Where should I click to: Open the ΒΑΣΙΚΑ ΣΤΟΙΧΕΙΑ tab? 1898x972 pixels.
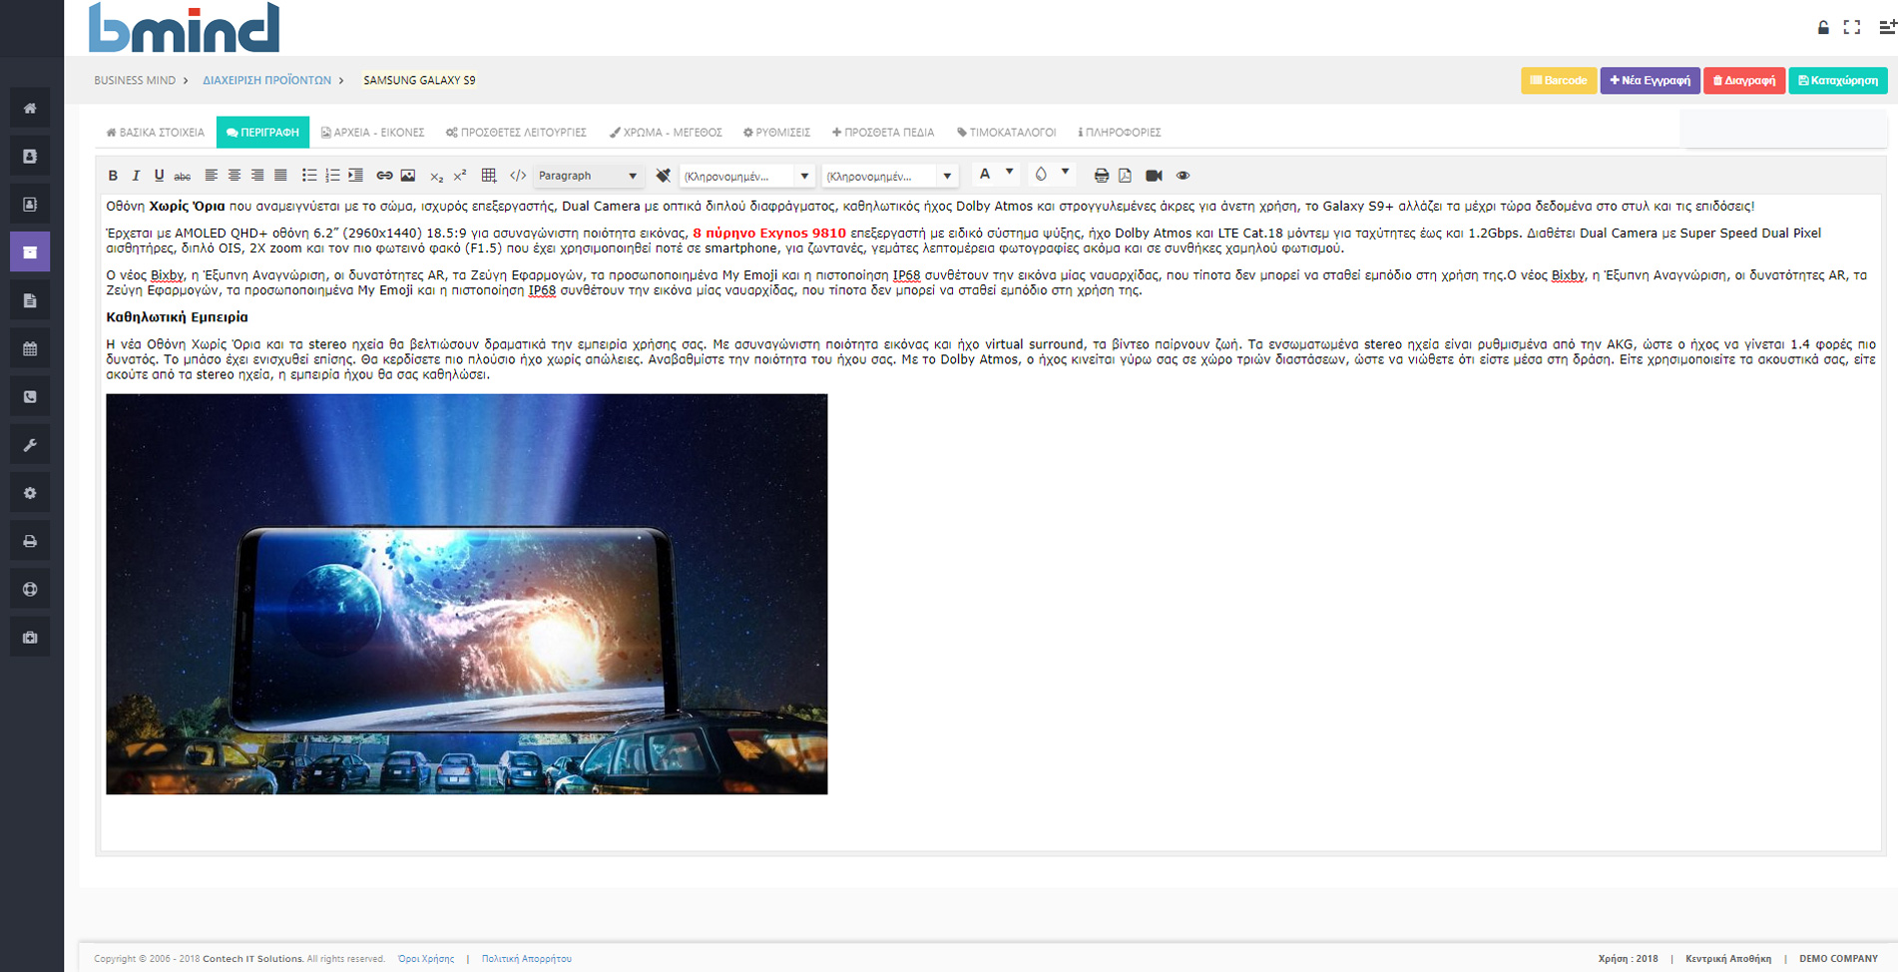click(x=155, y=132)
